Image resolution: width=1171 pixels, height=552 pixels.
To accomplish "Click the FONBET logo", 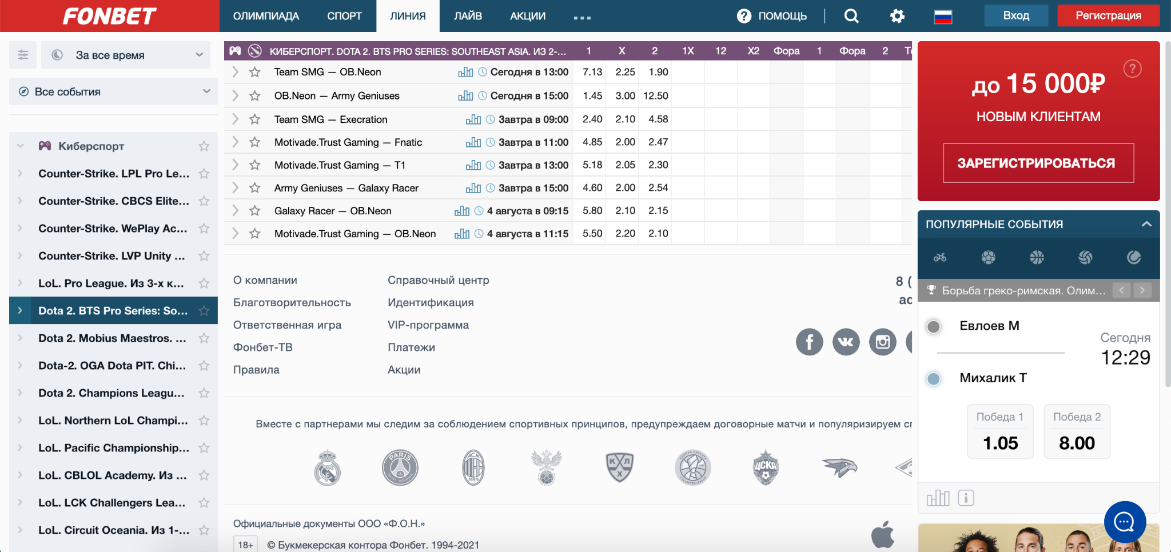I will pos(109,16).
